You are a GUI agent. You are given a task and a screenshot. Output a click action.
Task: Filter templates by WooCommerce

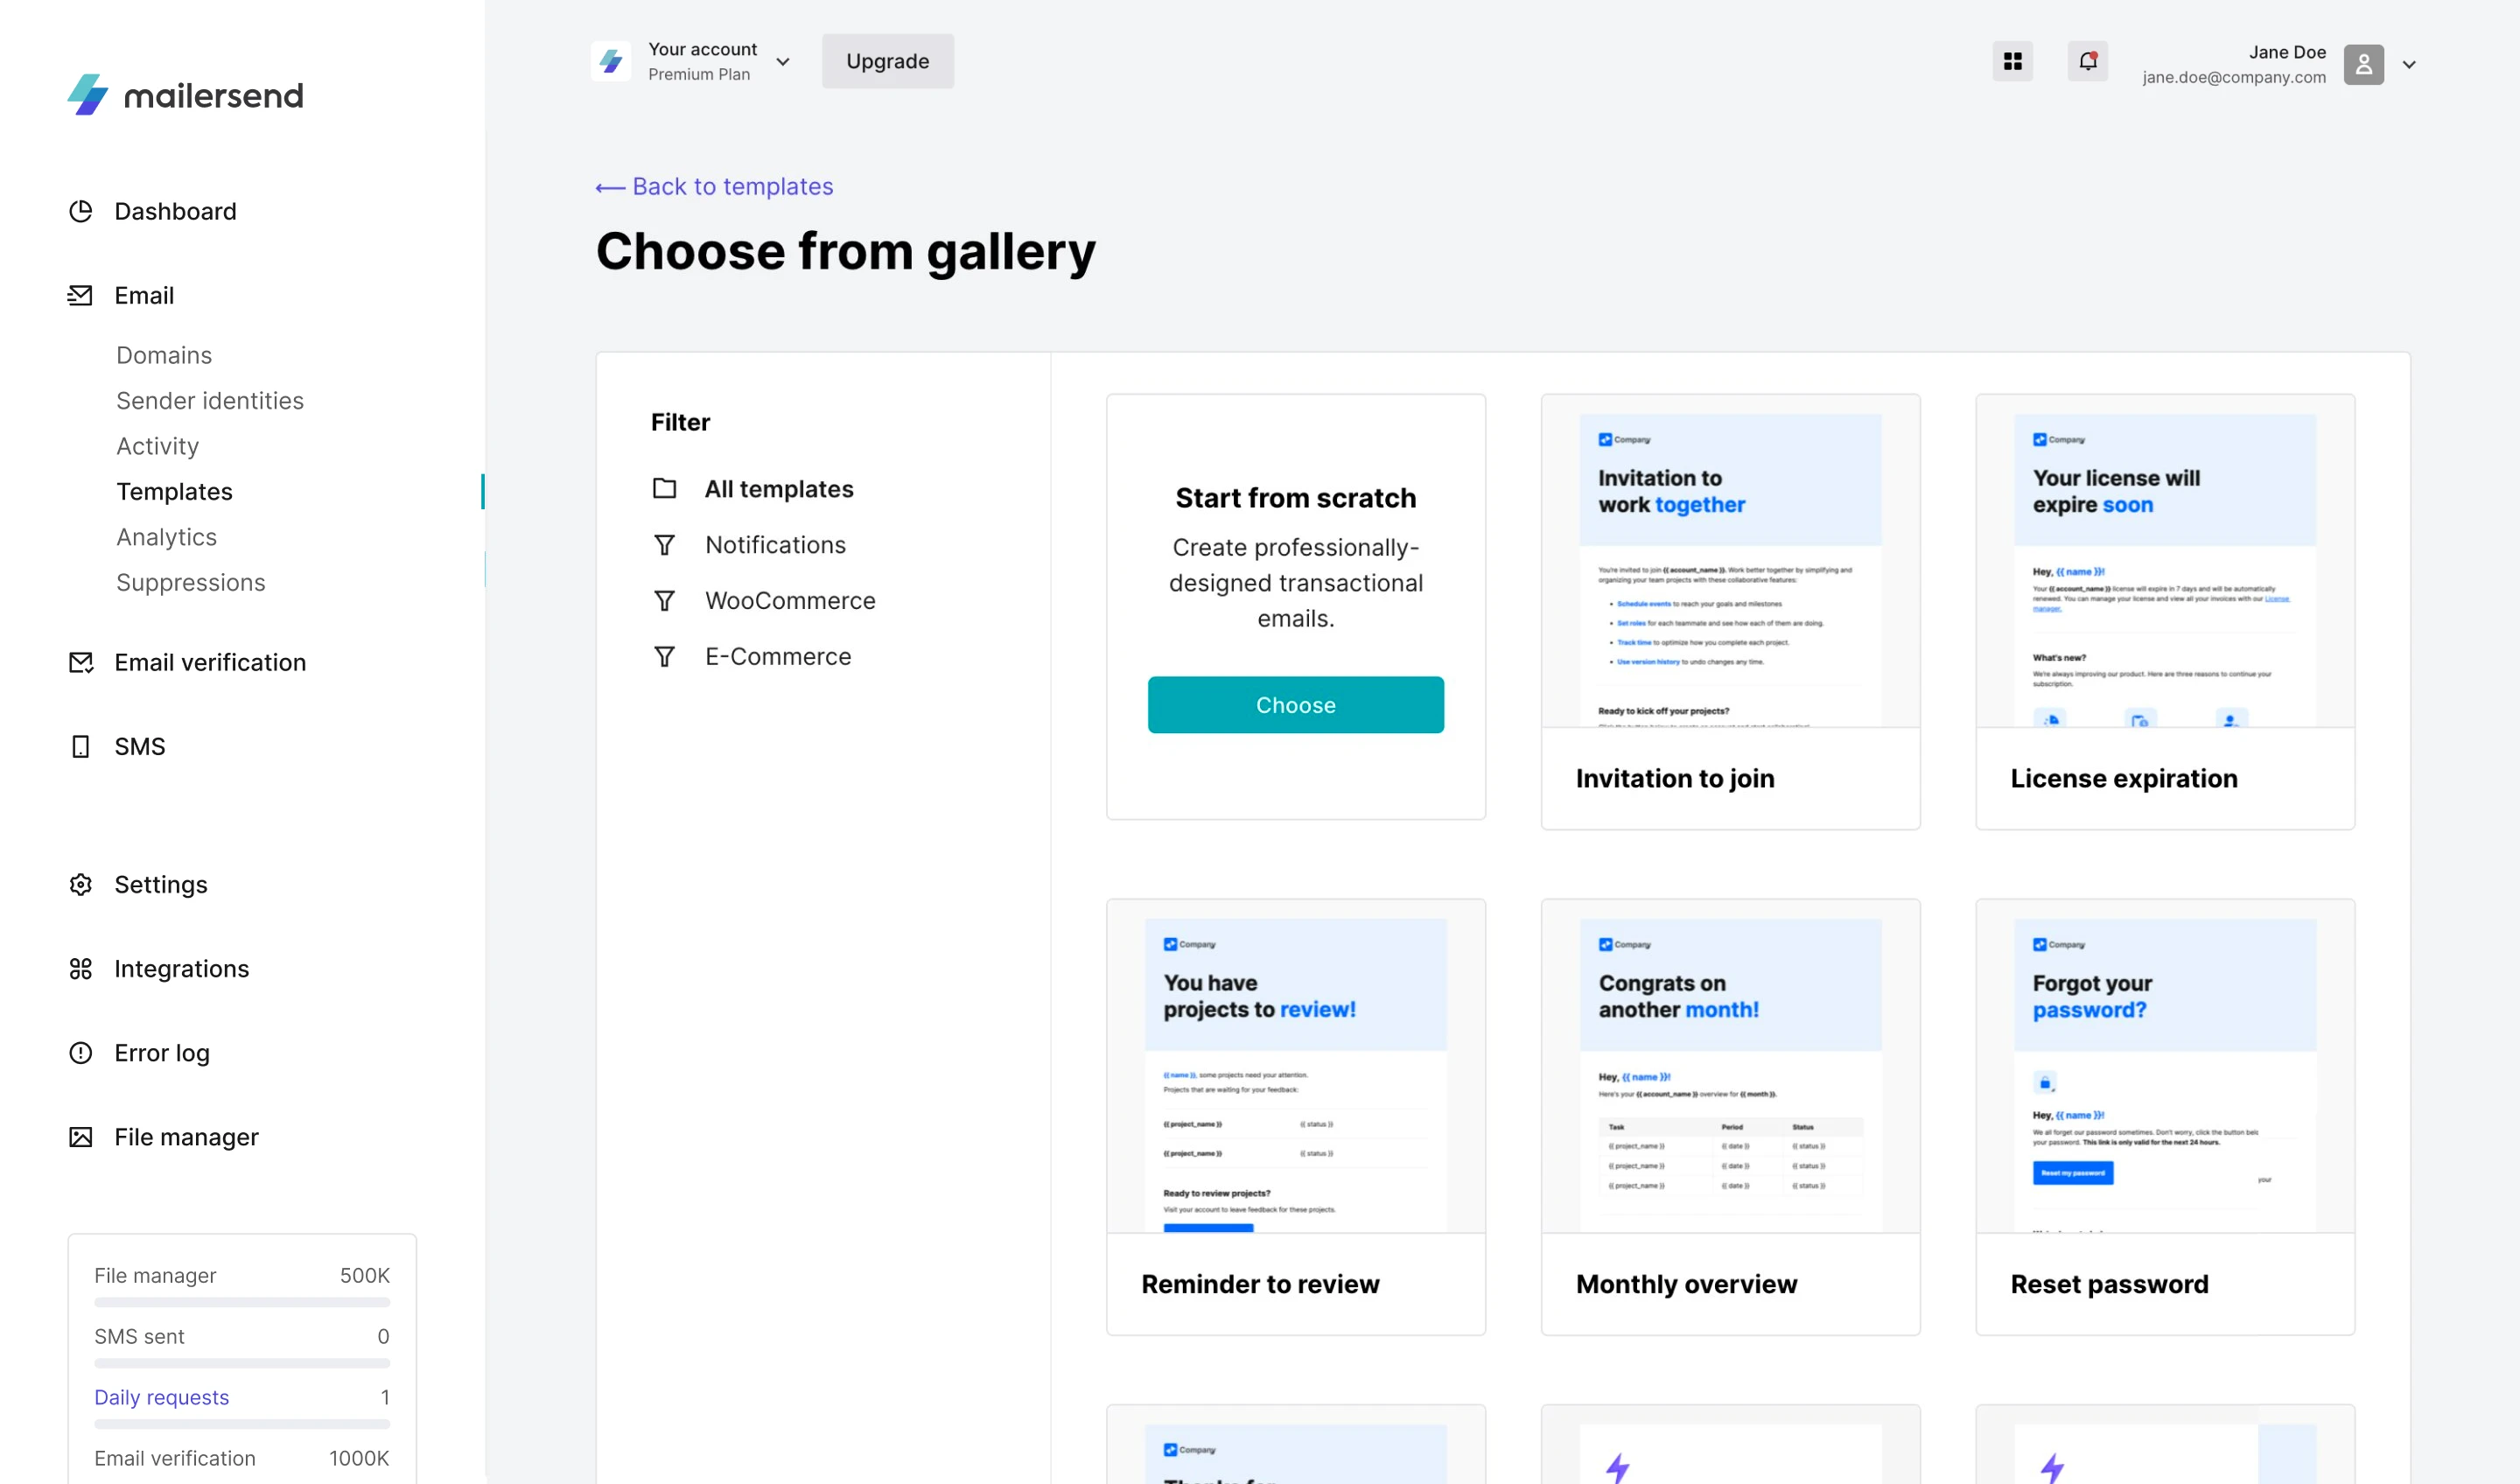(790, 600)
